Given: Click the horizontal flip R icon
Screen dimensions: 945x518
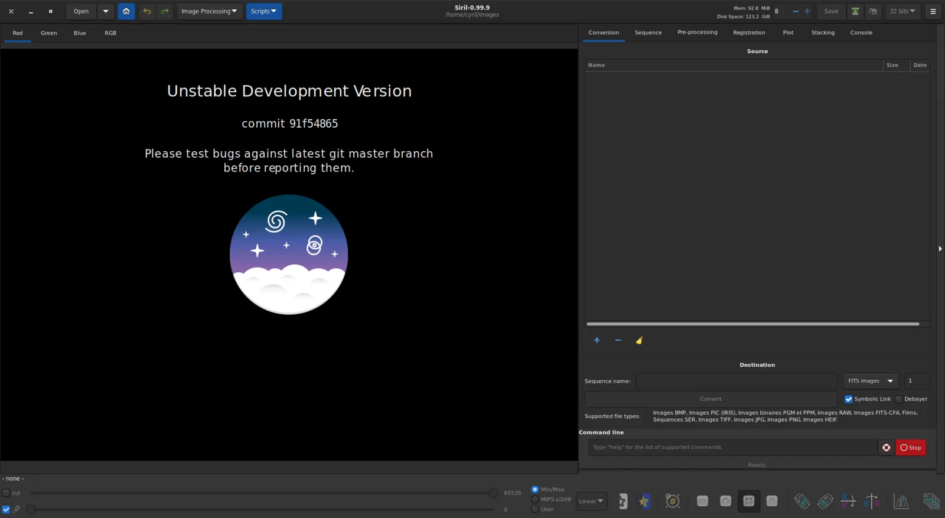Looking at the screenshot, I should (848, 501).
